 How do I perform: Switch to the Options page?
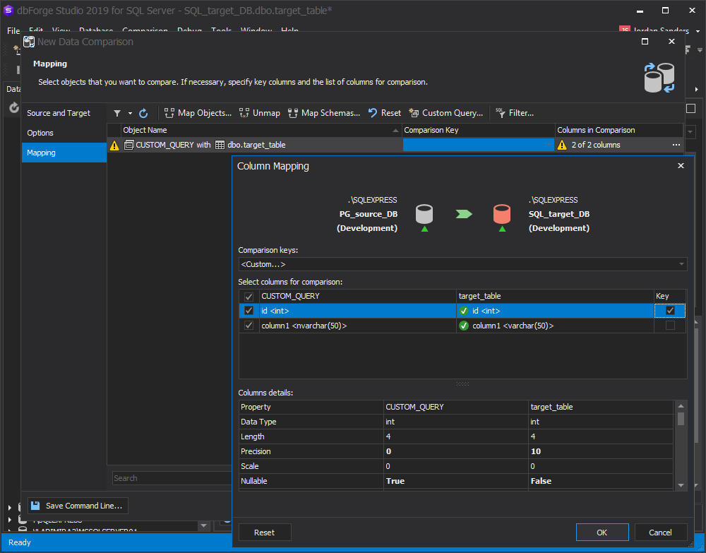click(x=64, y=133)
